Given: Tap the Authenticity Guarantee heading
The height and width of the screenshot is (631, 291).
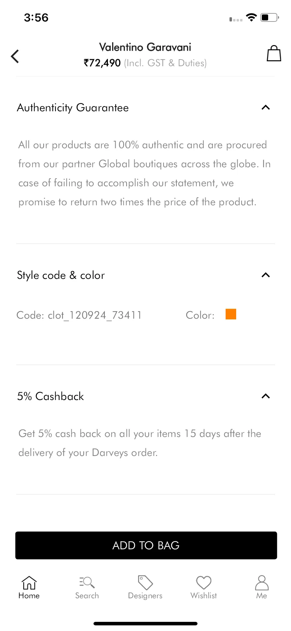Looking at the screenshot, I should click(73, 107).
